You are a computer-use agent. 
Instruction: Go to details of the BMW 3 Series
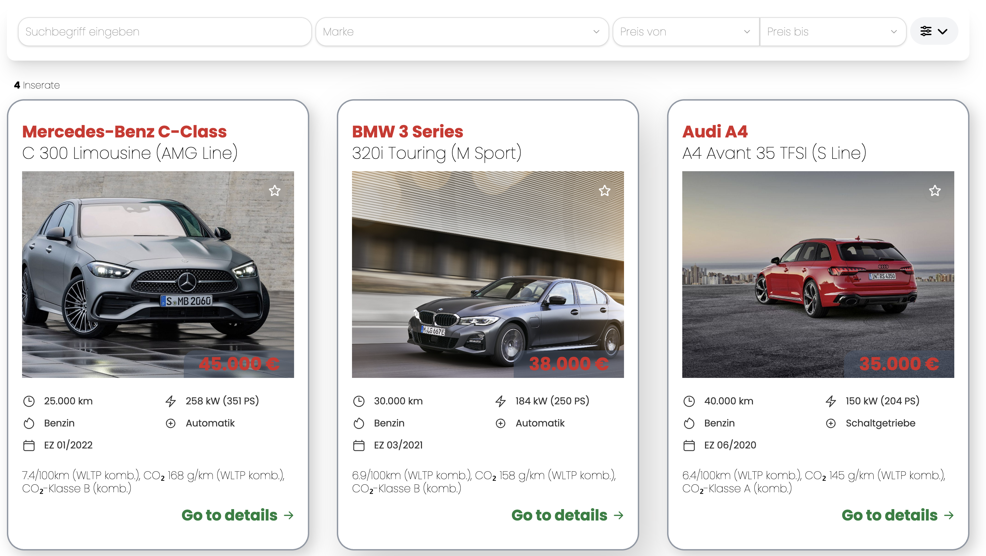567,515
